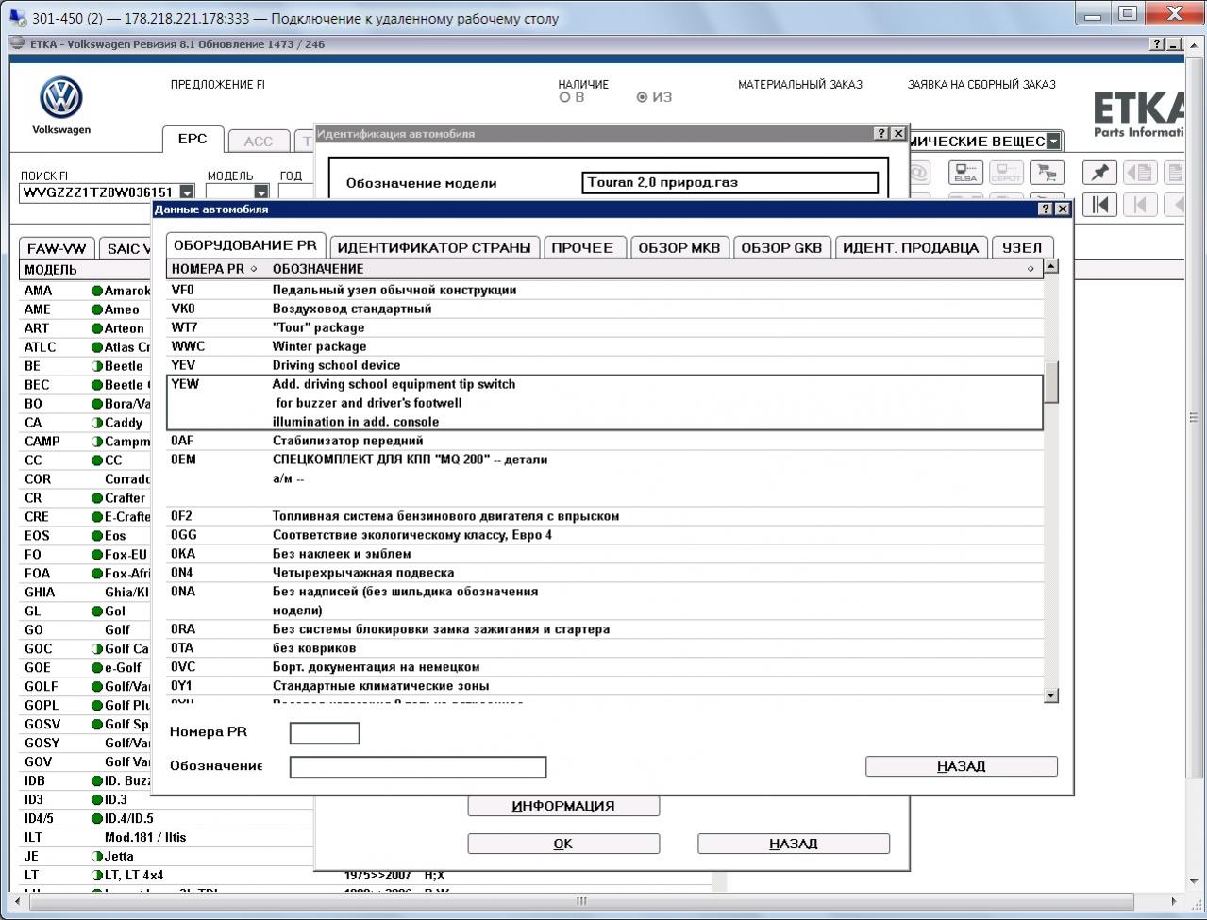Select the НАЛИЧИЕ 'ИЗ' radio option

pyautogui.click(x=643, y=97)
